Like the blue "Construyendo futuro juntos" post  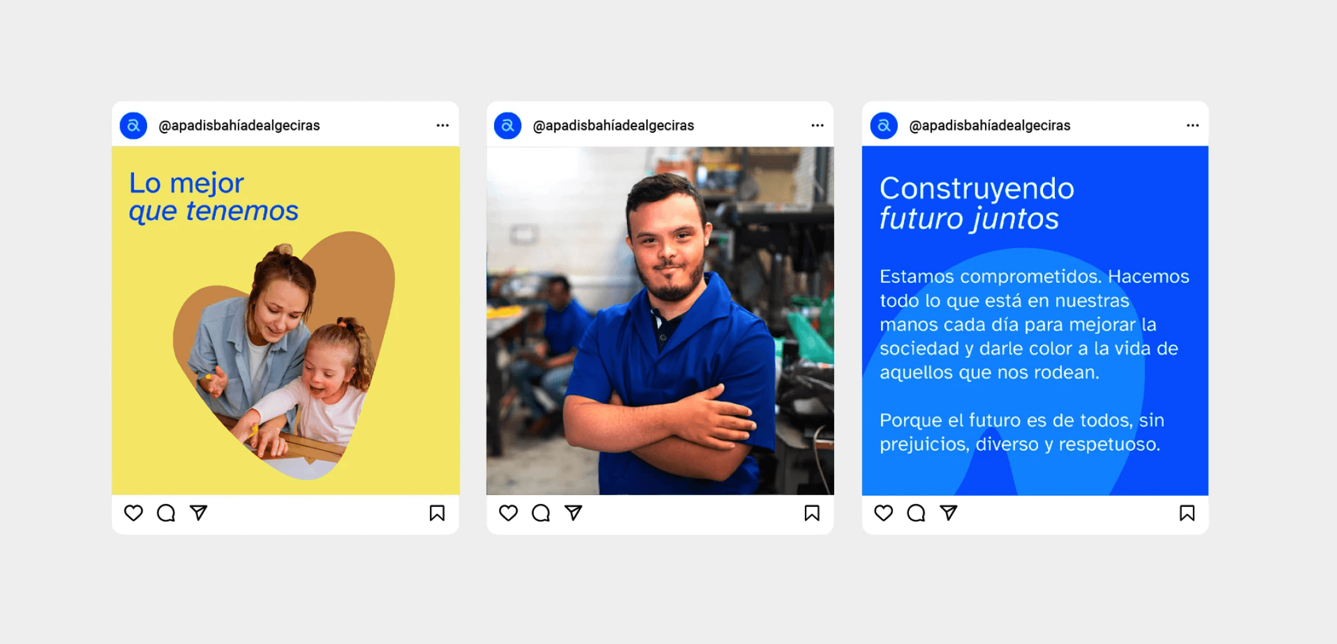click(x=883, y=513)
